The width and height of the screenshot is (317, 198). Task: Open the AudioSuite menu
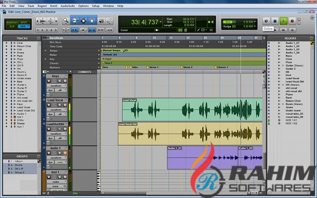tap(68, 6)
